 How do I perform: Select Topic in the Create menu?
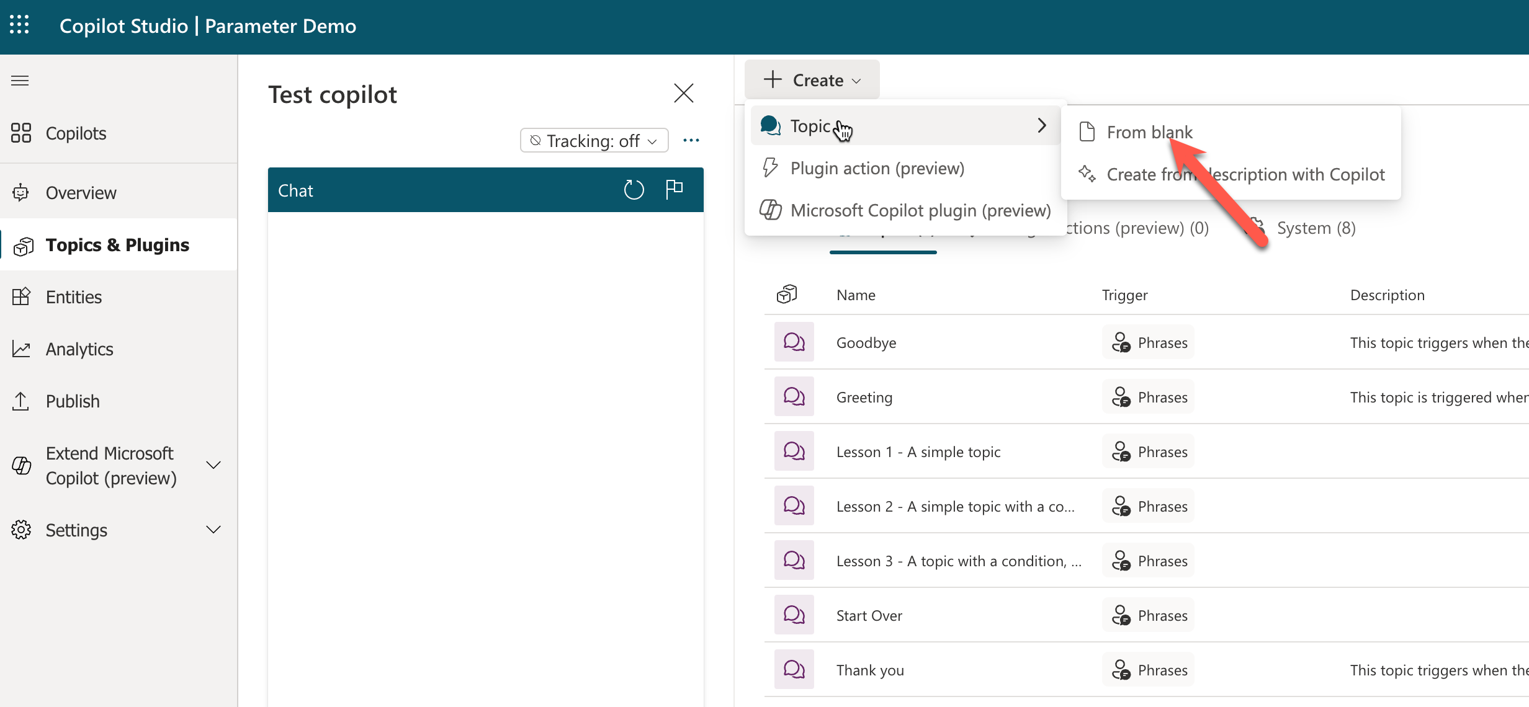905,125
